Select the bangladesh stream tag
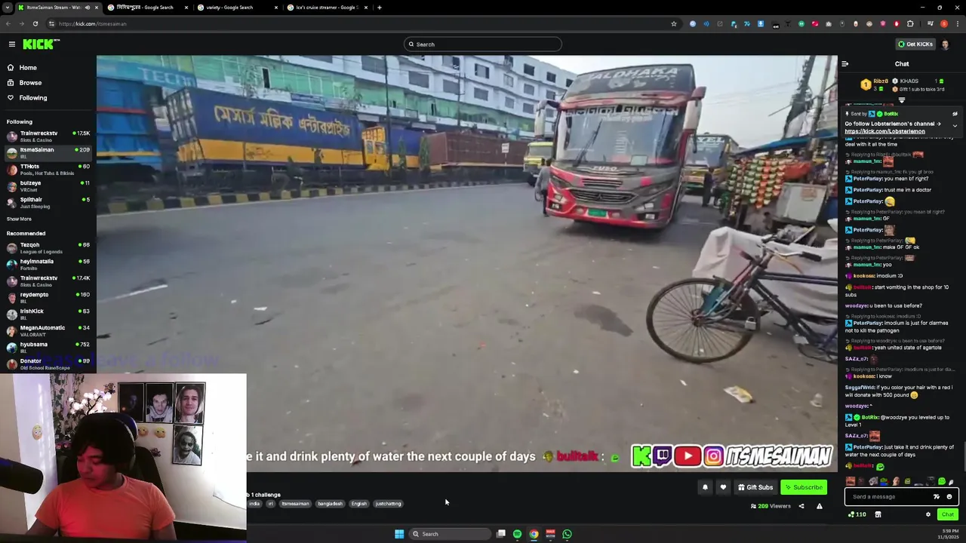 point(330,504)
